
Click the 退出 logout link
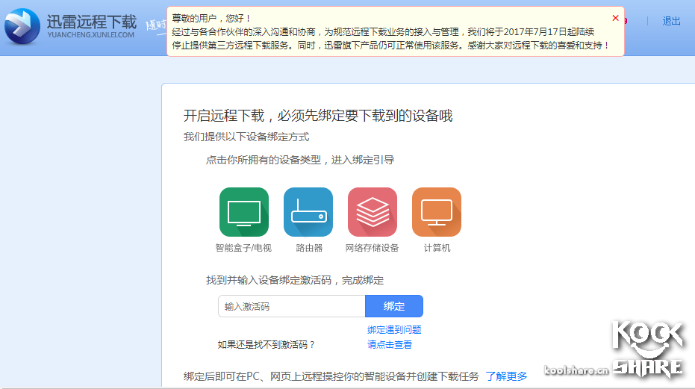[671, 22]
